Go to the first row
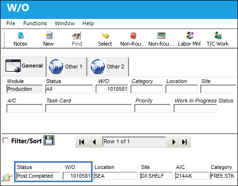The image size is (238, 186). pos(81,142)
